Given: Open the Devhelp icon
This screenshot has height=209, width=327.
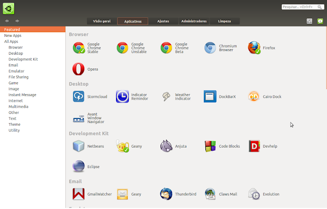Looking at the screenshot, I should click(x=254, y=146).
